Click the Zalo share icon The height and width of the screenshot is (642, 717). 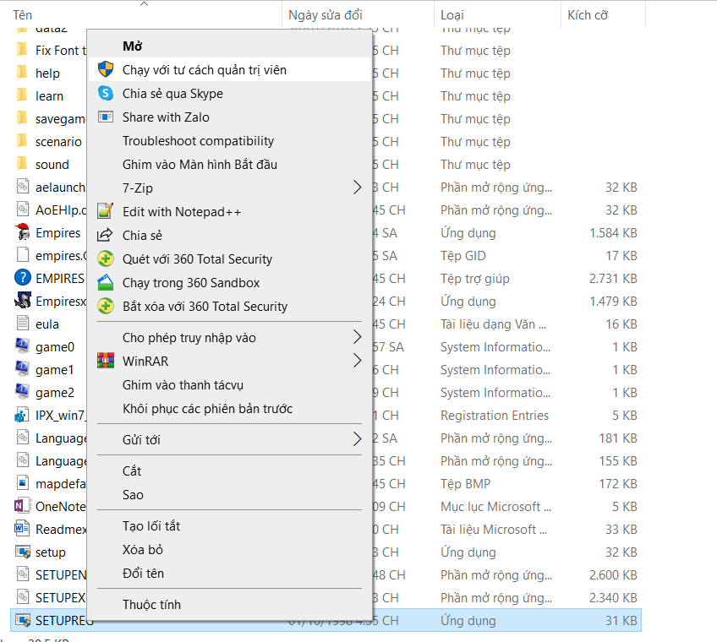(x=106, y=117)
